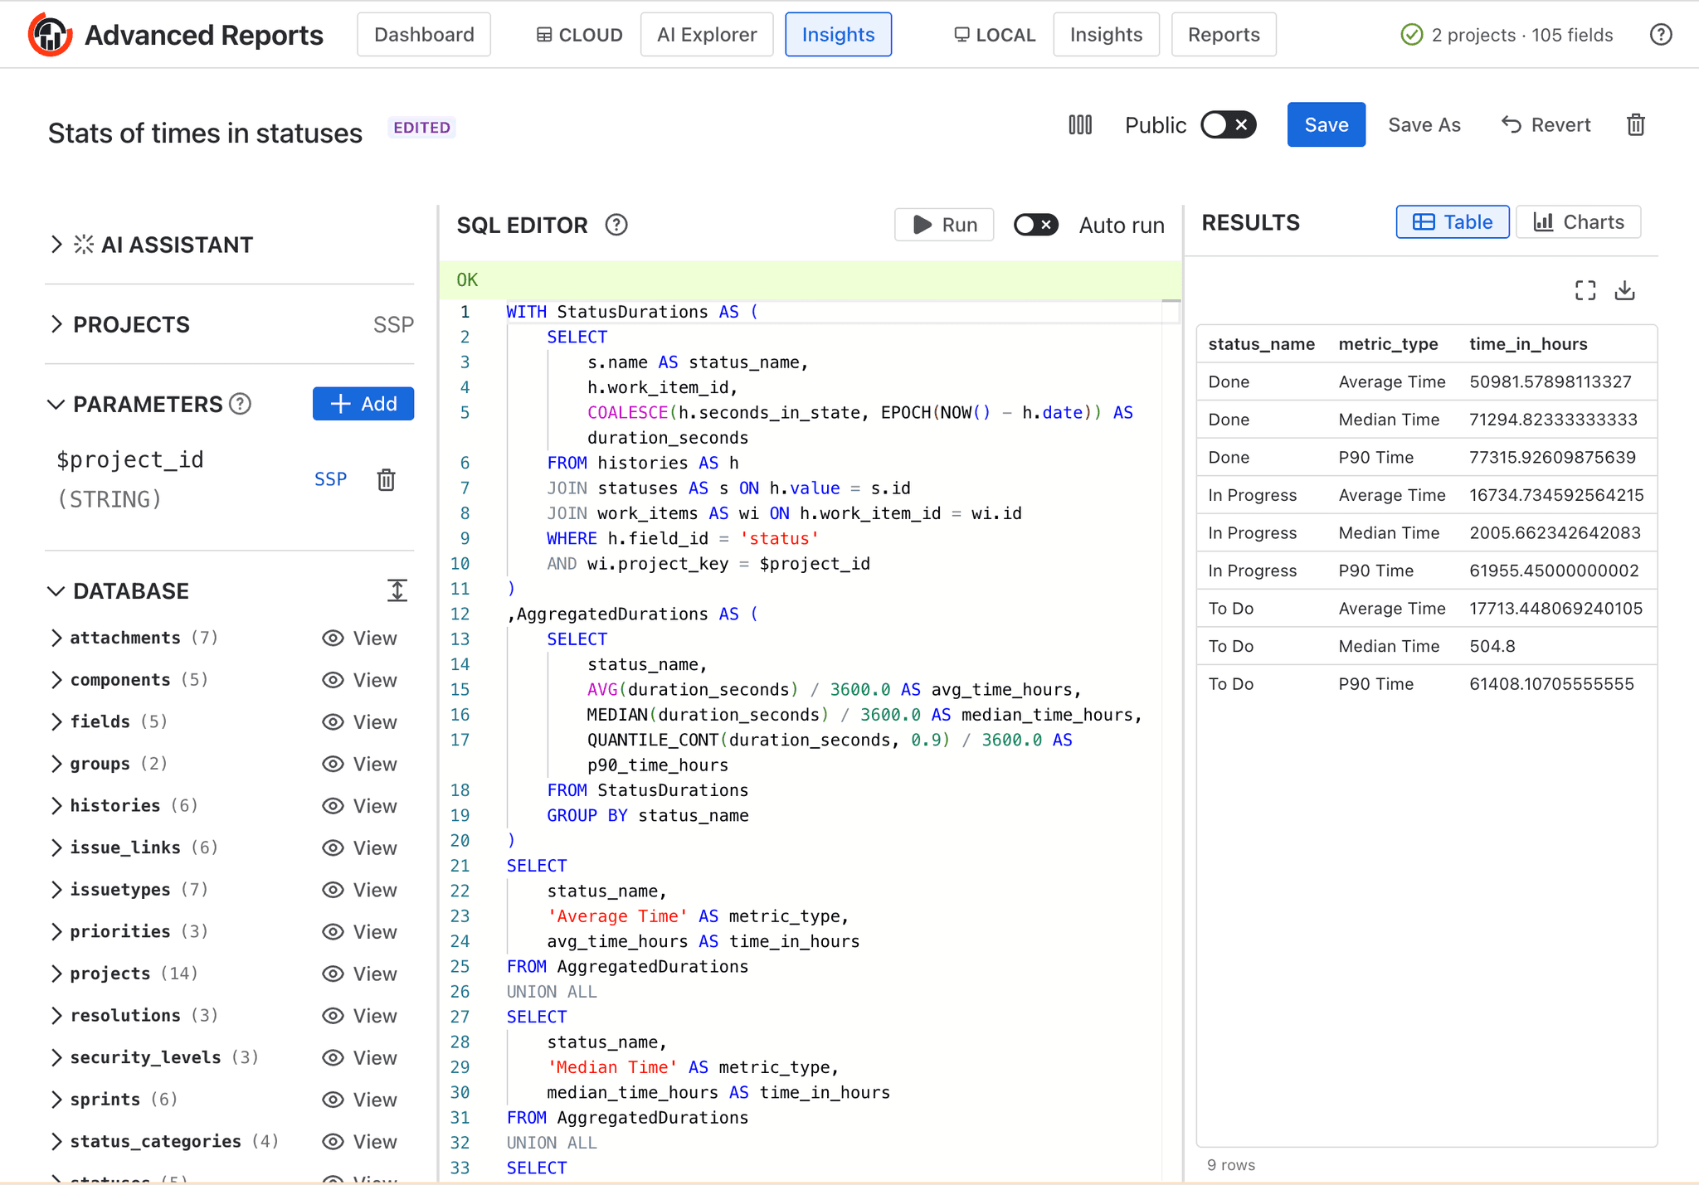
Task: View the sprints table
Action: click(x=359, y=1100)
